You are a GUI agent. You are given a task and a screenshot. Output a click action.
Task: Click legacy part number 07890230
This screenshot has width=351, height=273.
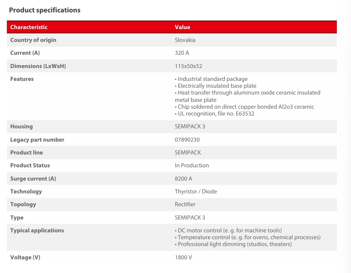(187, 139)
